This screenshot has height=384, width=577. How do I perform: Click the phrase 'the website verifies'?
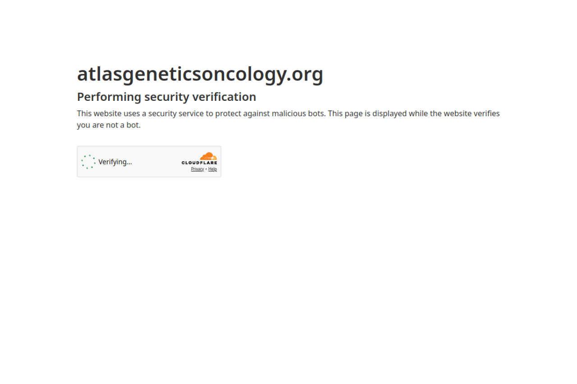(x=465, y=113)
